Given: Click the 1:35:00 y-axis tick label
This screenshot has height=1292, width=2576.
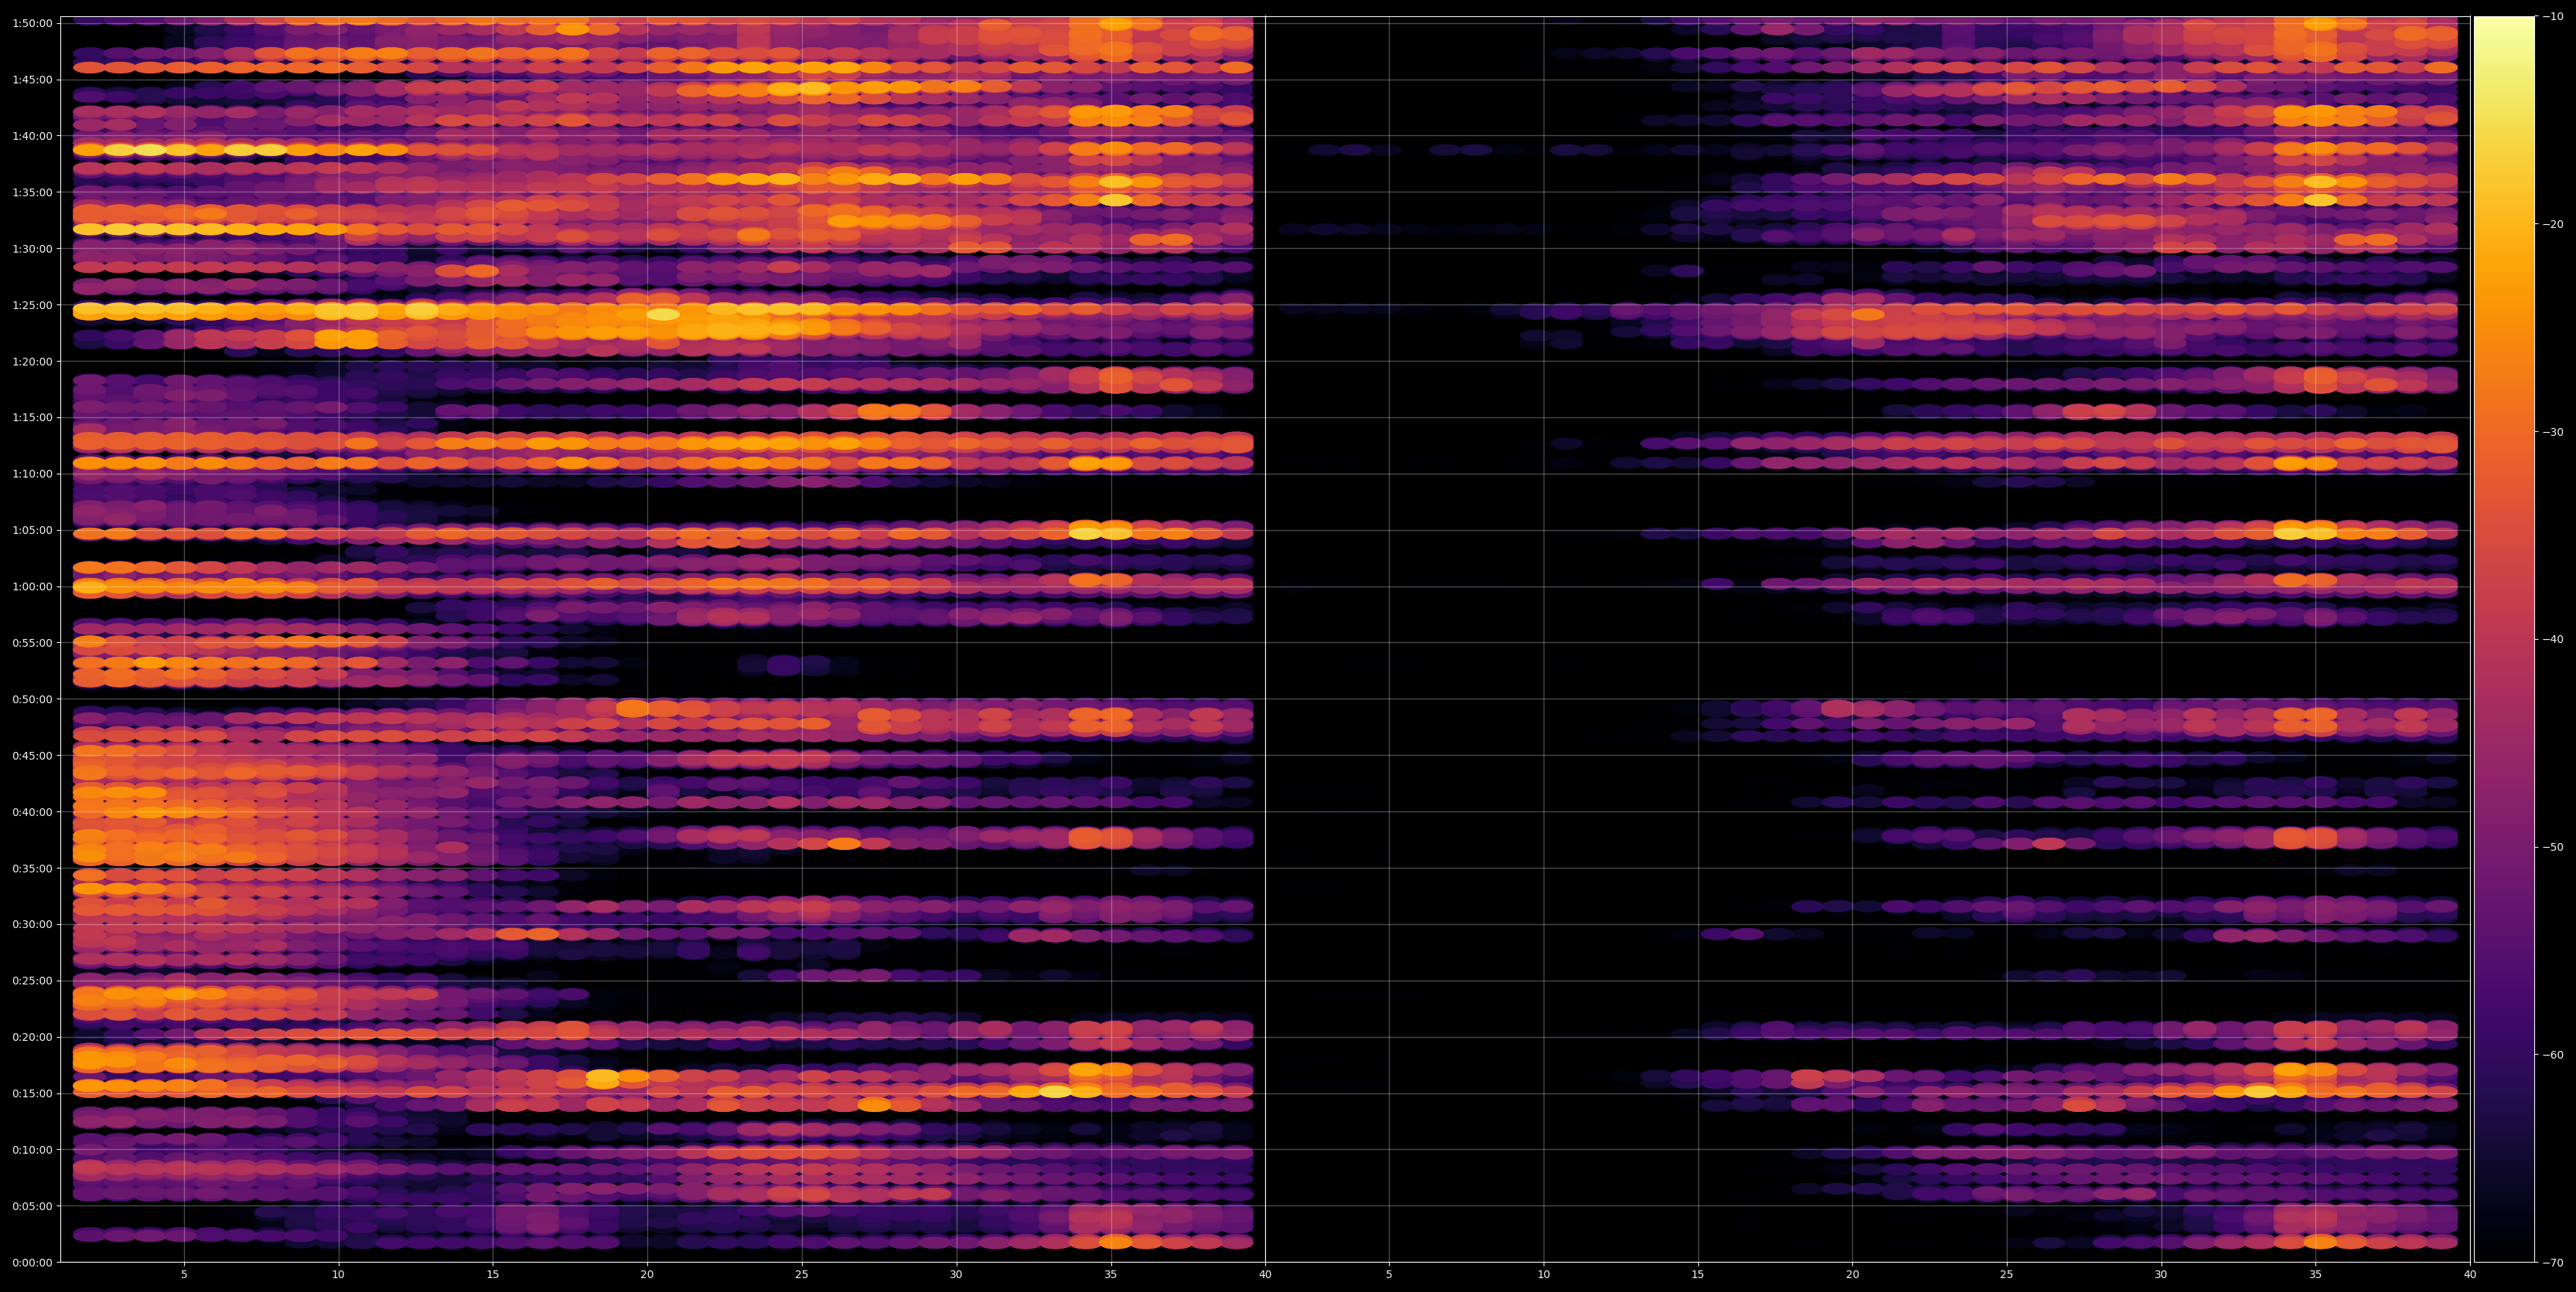Looking at the screenshot, I should (33, 192).
